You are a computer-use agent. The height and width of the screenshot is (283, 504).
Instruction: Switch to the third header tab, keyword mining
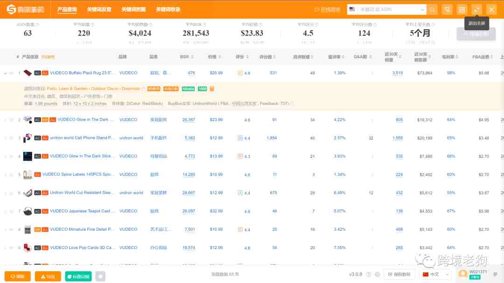coord(133,10)
